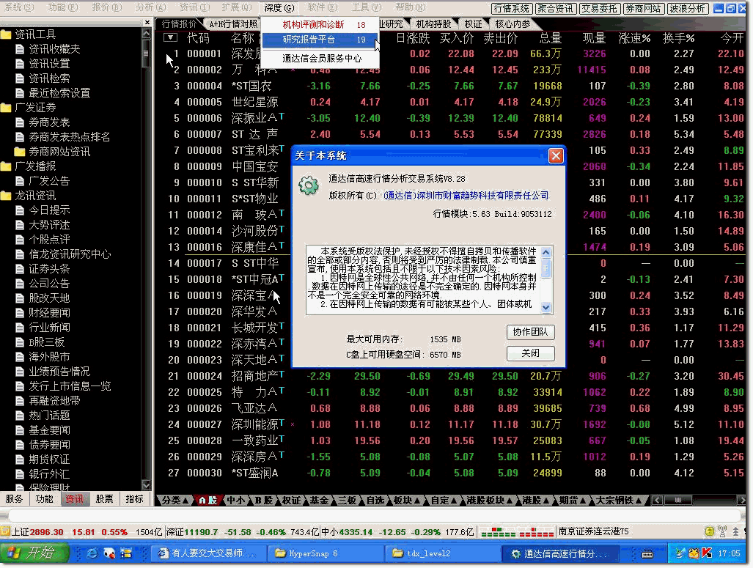This screenshot has width=753, height=568.
Task: Click the 关闭 button in dialog
Action: pyautogui.click(x=531, y=353)
